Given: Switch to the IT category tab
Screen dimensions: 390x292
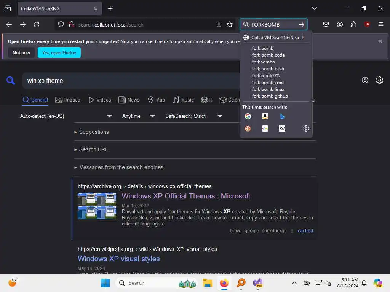Looking at the screenshot, I should tap(206, 100).
